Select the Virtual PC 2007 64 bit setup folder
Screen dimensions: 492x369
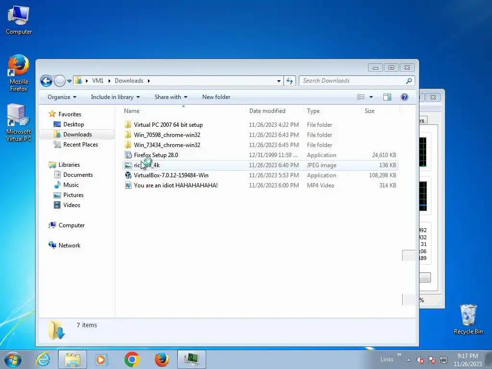click(168, 125)
